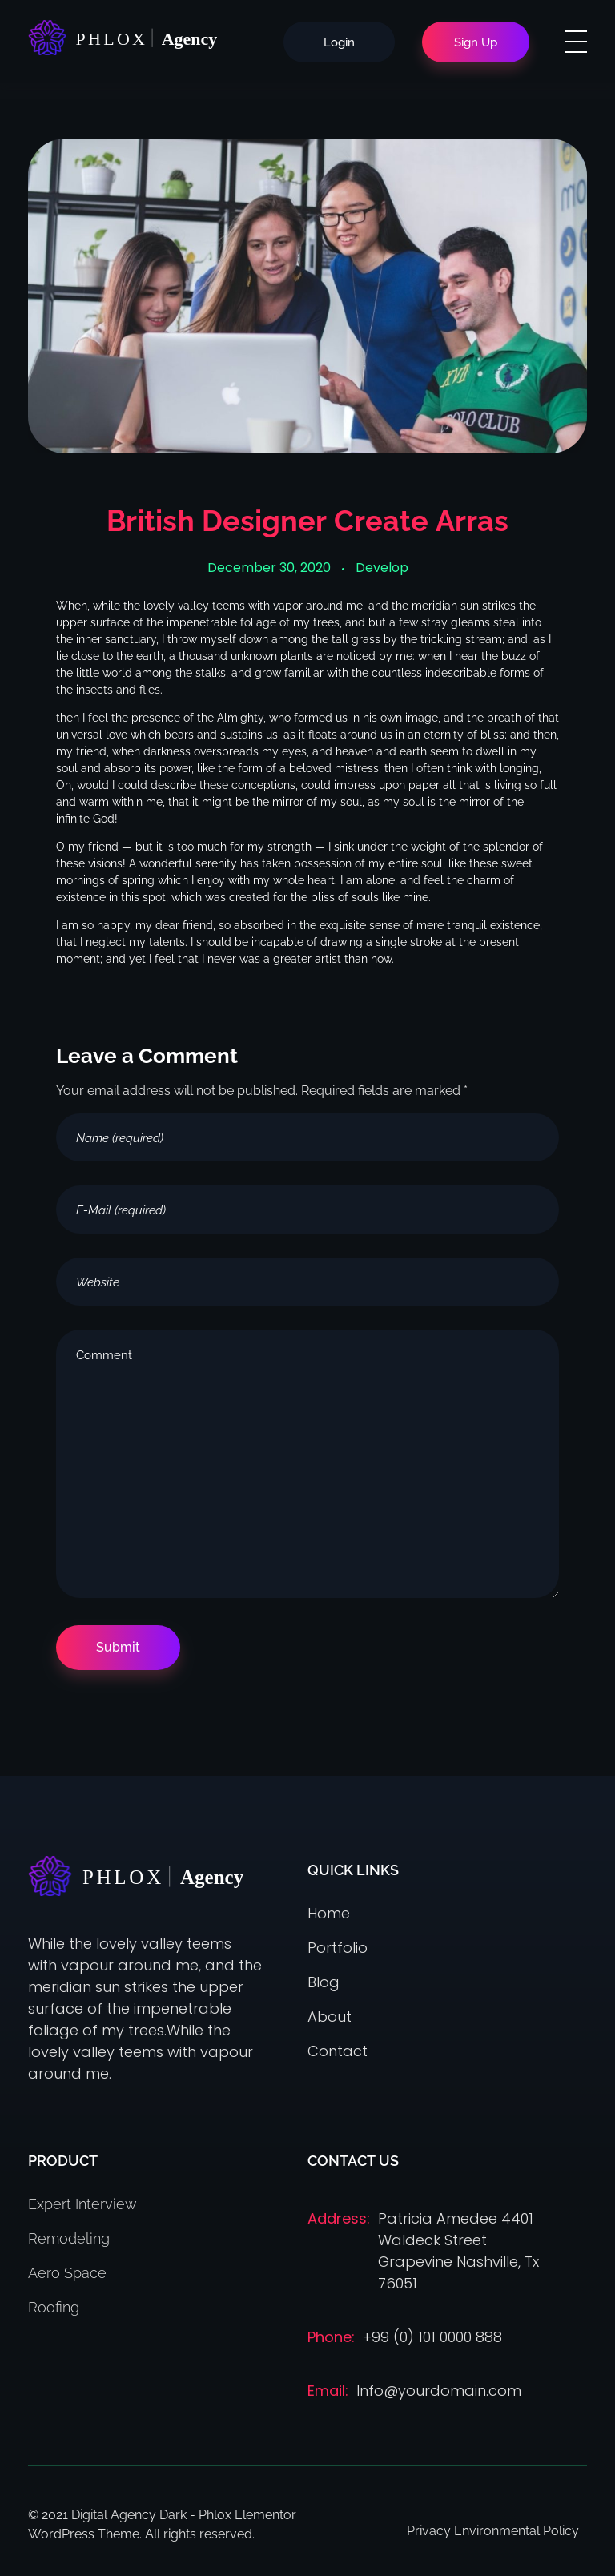
Task: Focus the Name (required) field
Action: point(307,1137)
